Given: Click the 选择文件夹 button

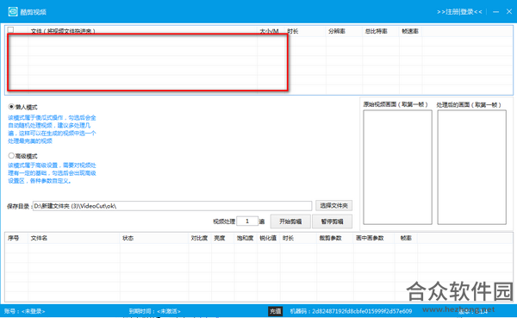Looking at the screenshot, I should point(333,205).
